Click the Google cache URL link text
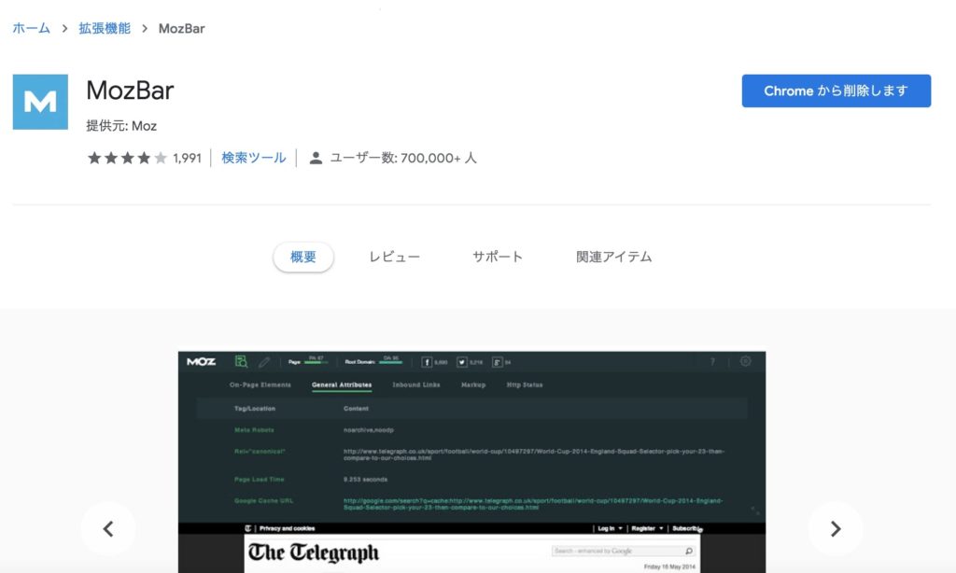This screenshot has height=573, width=956. pyautogui.click(x=533, y=504)
